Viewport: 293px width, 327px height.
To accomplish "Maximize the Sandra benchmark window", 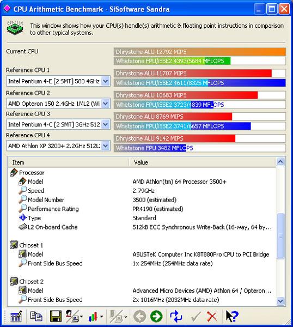I will click(x=272, y=9).
